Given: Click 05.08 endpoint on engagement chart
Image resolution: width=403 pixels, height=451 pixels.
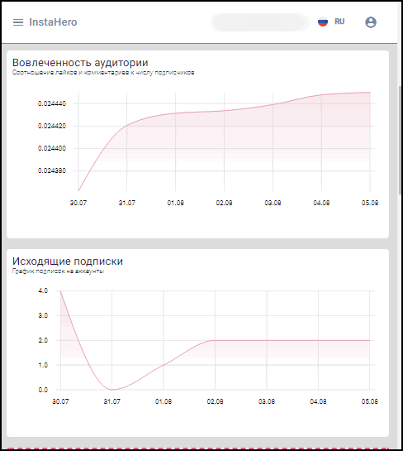Looking at the screenshot, I should [x=370, y=93].
